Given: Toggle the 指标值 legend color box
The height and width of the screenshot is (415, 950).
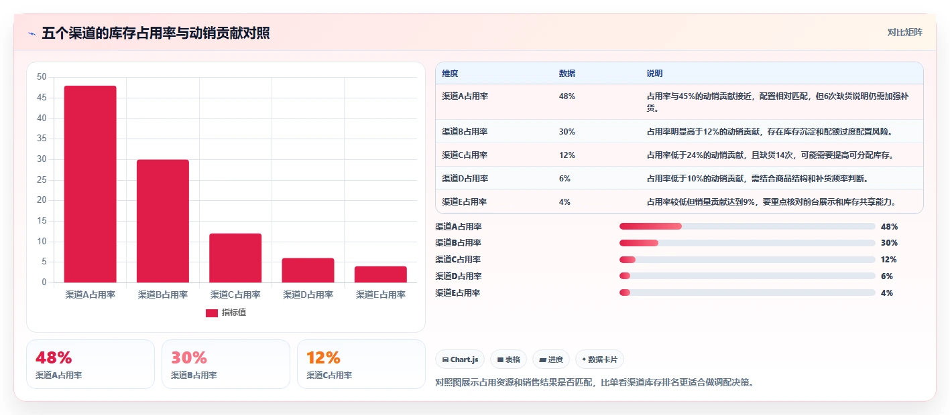Looking at the screenshot, I should pyautogui.click(x=211, y=313).
